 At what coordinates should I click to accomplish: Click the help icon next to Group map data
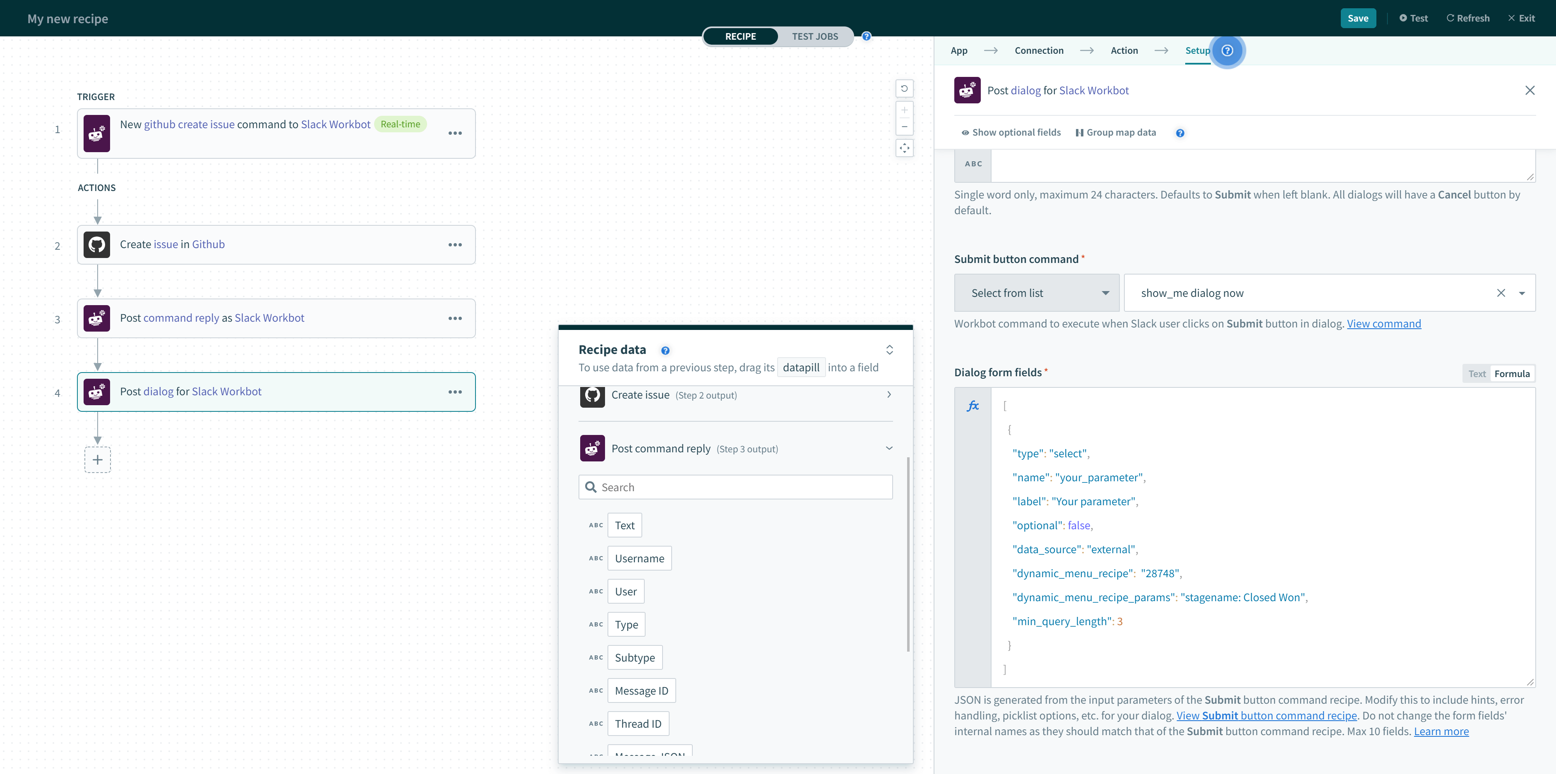(x=1180, y=133)
